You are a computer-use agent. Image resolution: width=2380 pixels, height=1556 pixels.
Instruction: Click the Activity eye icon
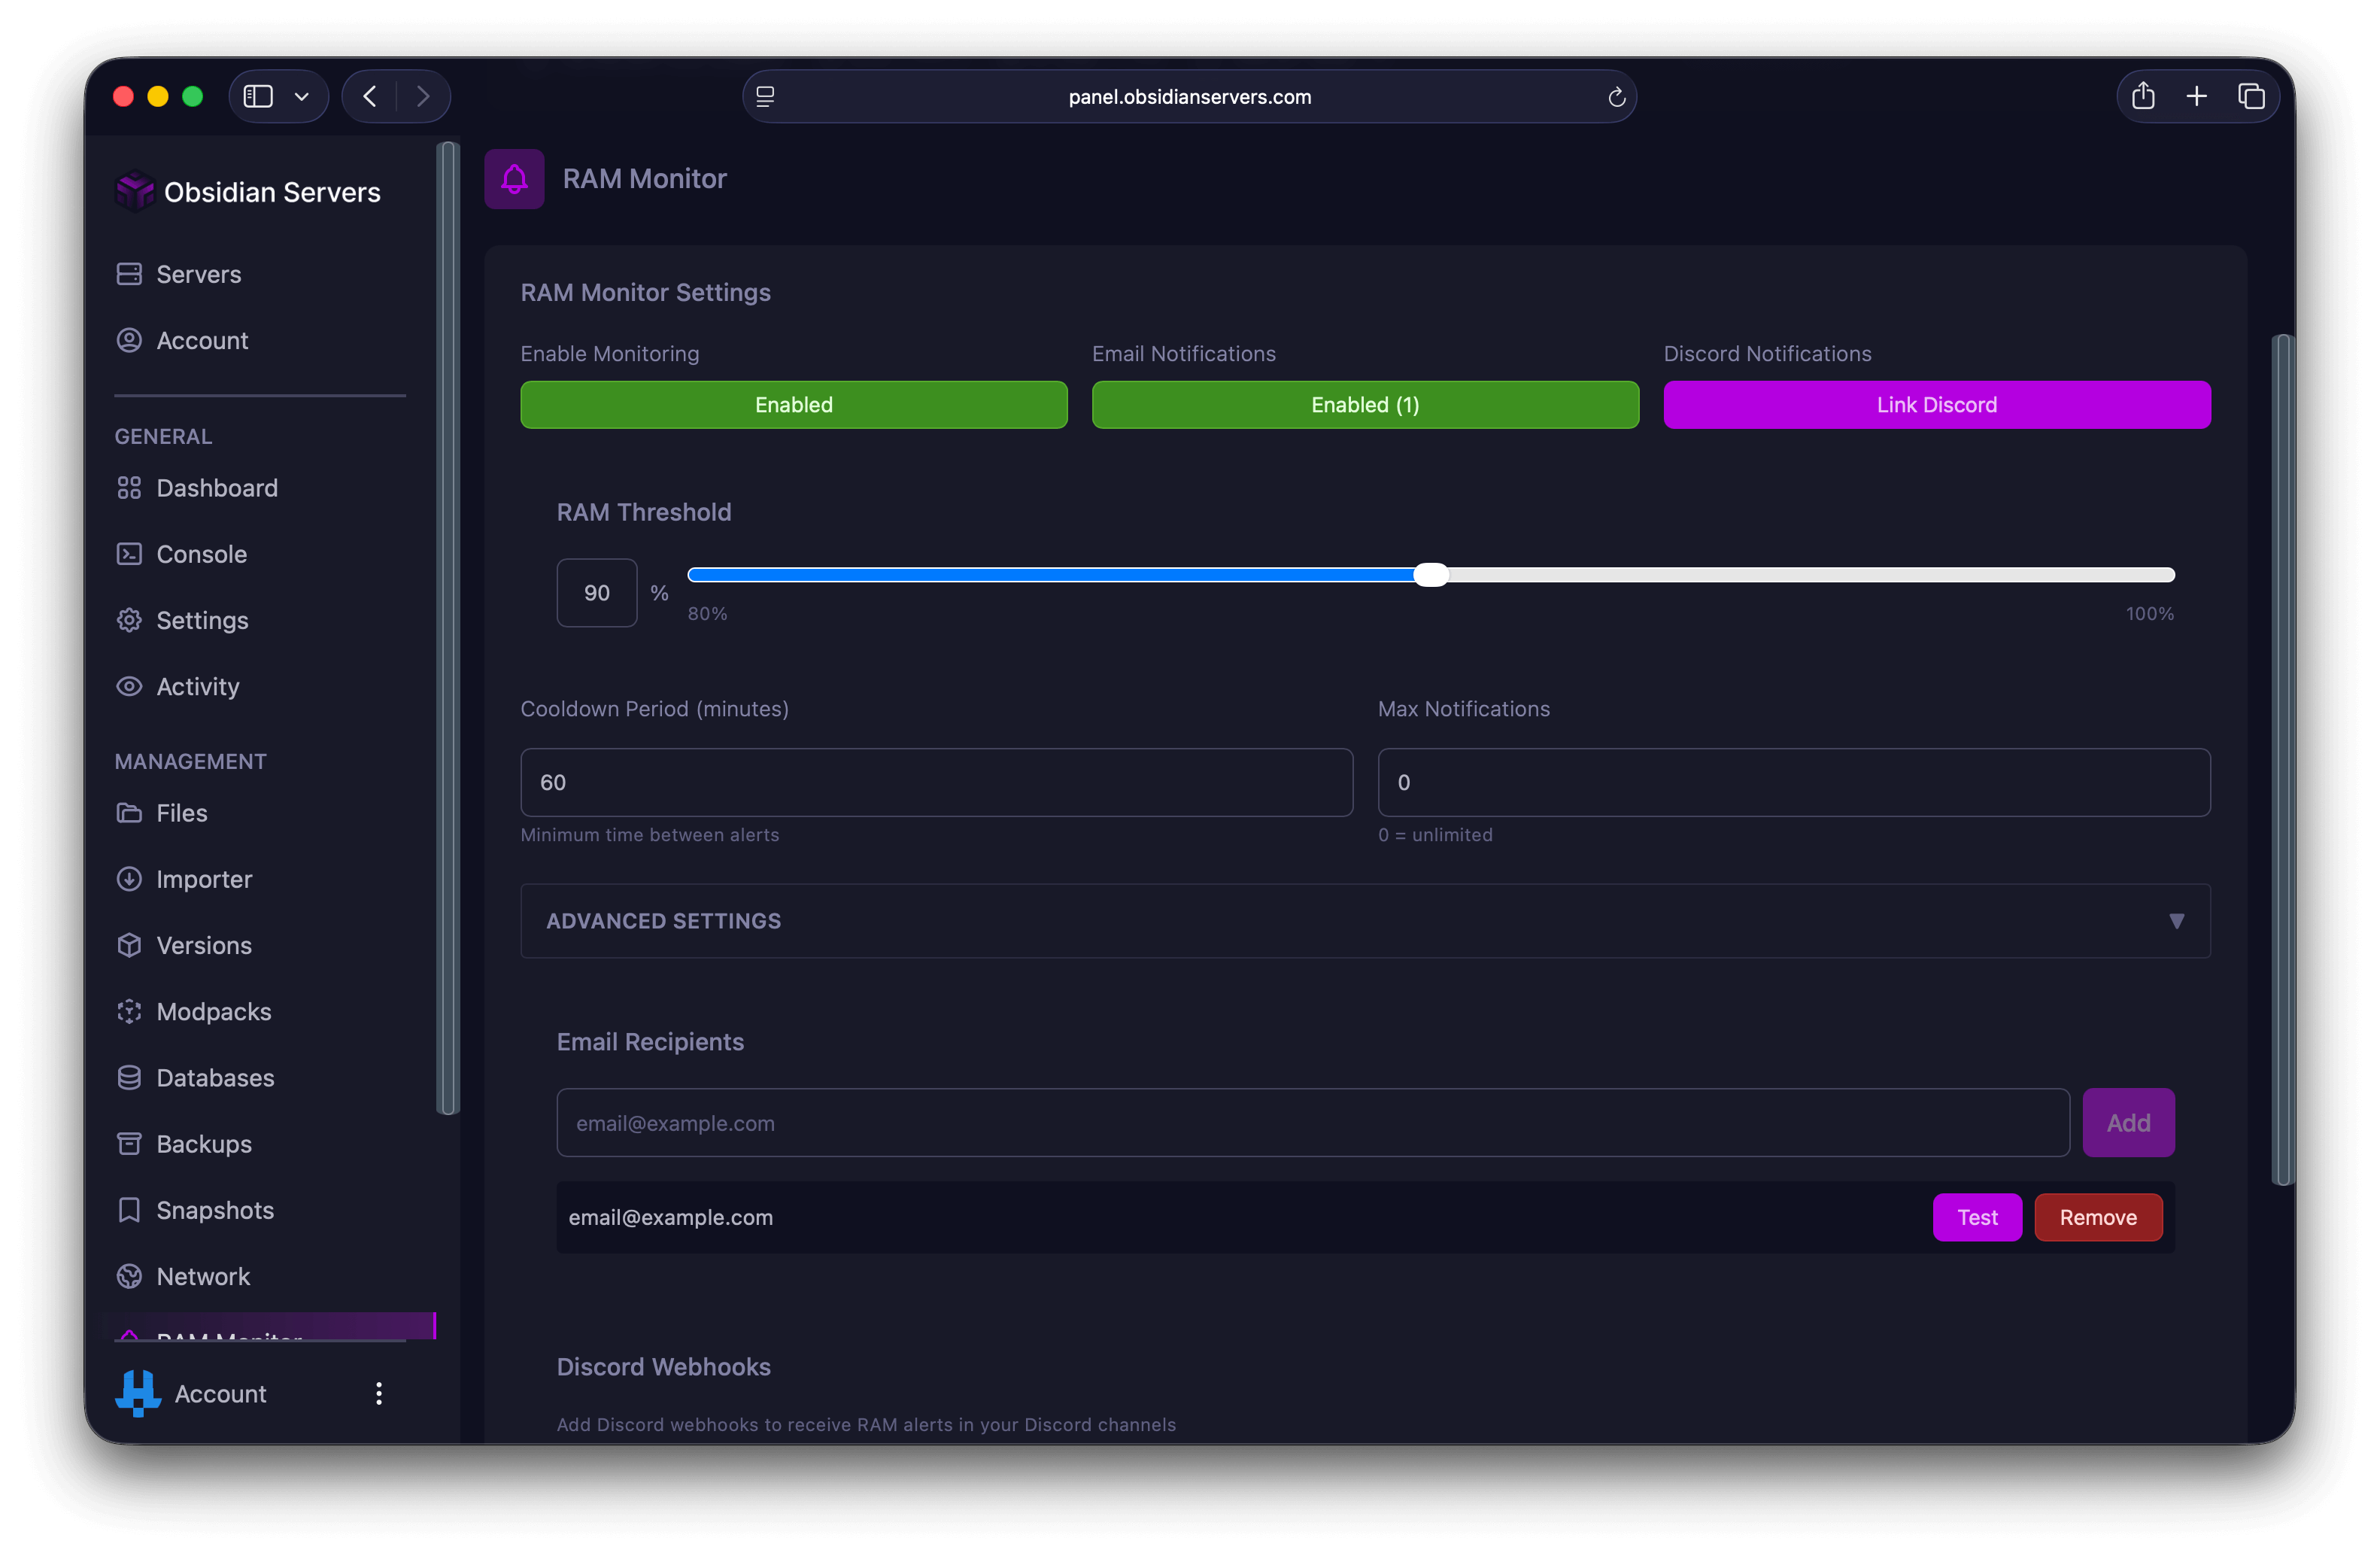pyautogui.click(x=129, y=687)
